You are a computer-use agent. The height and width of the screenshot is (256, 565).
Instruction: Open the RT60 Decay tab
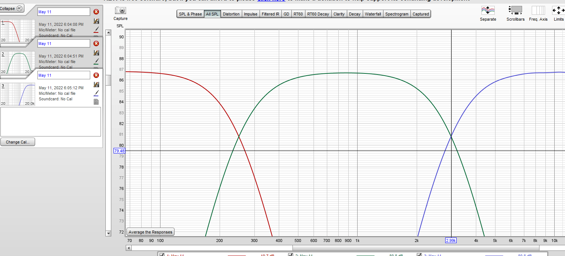point(318,14)
